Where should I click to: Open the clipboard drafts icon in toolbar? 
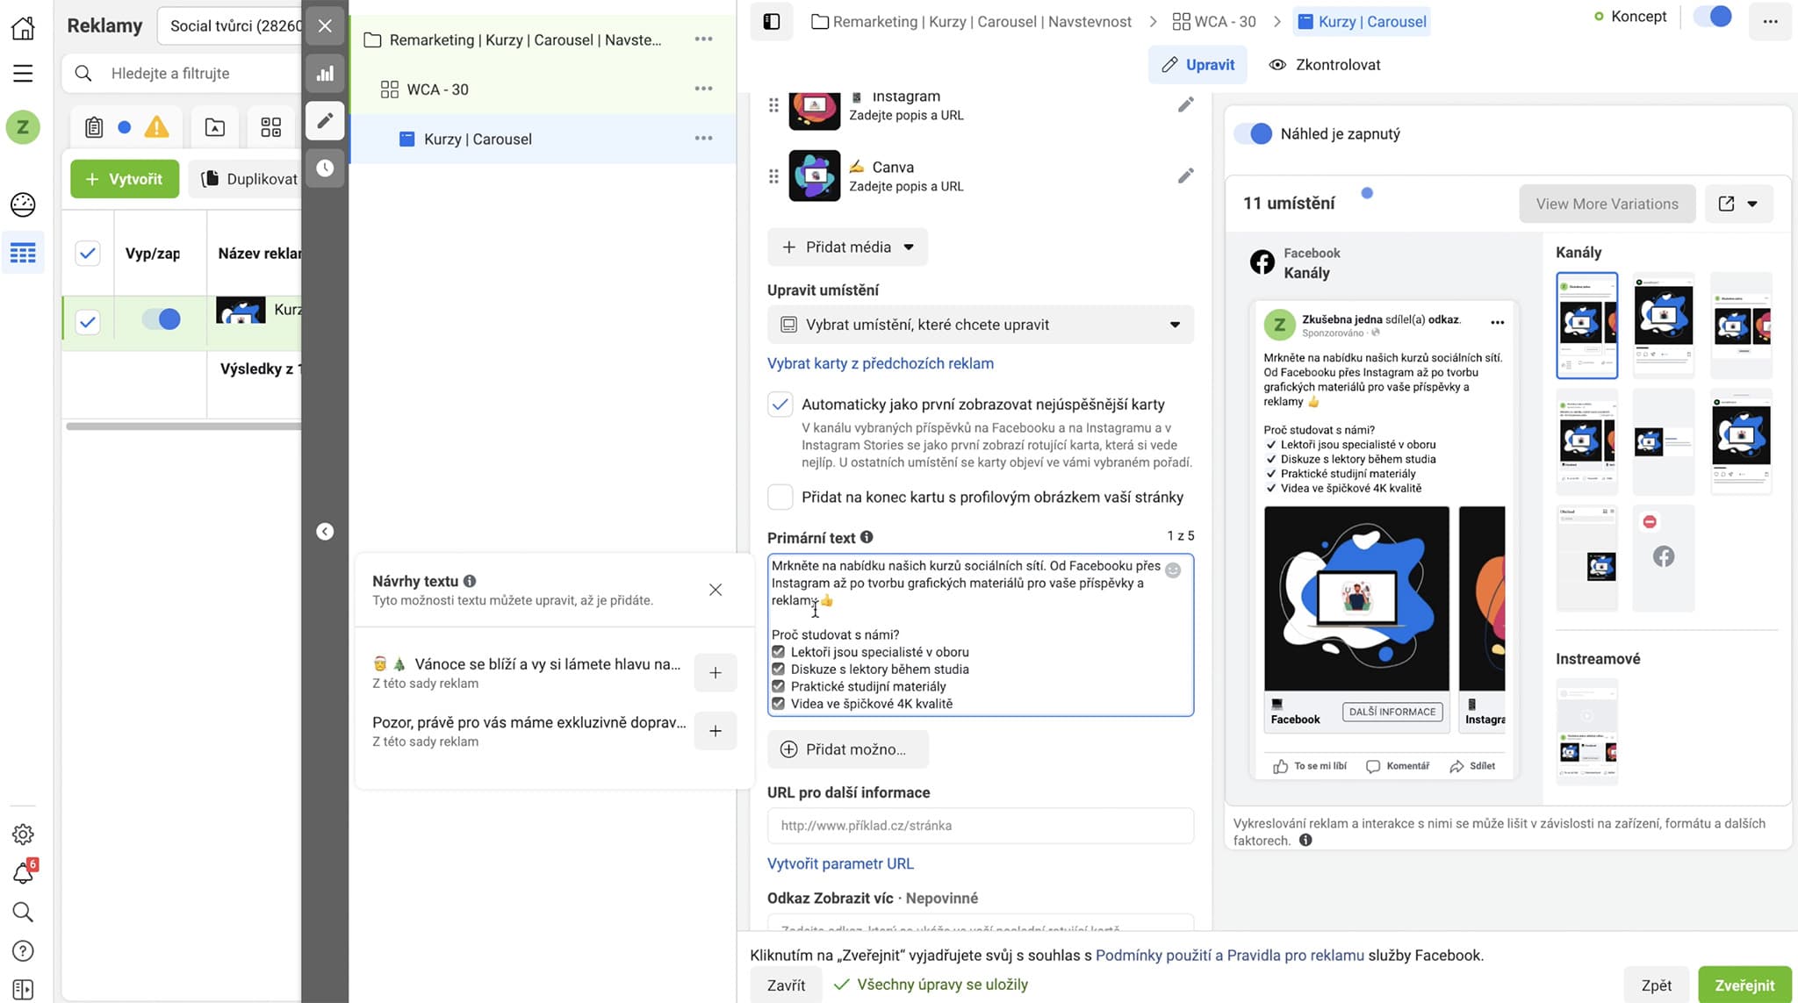(94, 128)
